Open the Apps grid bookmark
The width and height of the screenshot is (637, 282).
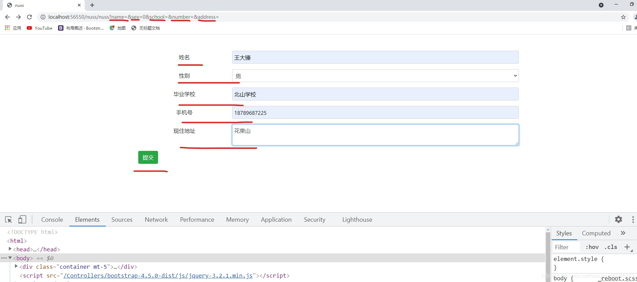coord(13,28)
